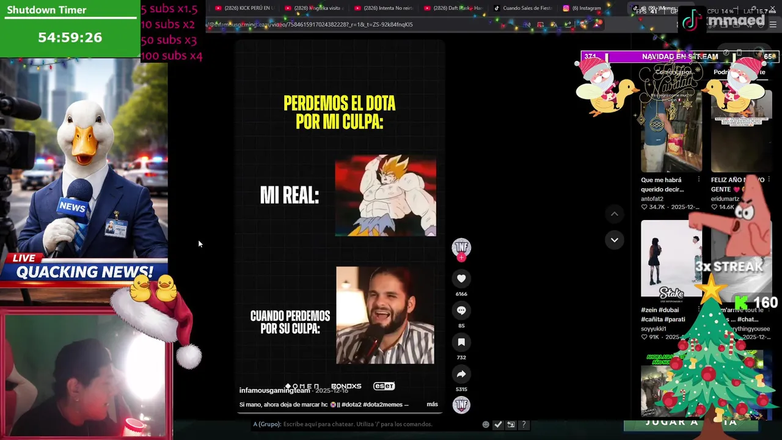The height and width of the screenshot is (440, 782).
Task: Open antofat2 creator profile link
Action: tap(652, 199)
